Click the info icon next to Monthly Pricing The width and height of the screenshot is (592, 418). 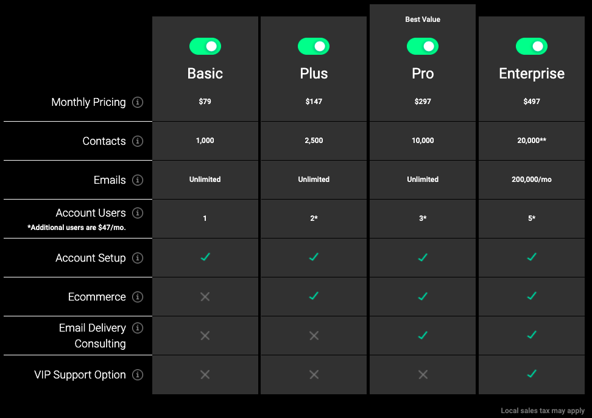[138, 102]
